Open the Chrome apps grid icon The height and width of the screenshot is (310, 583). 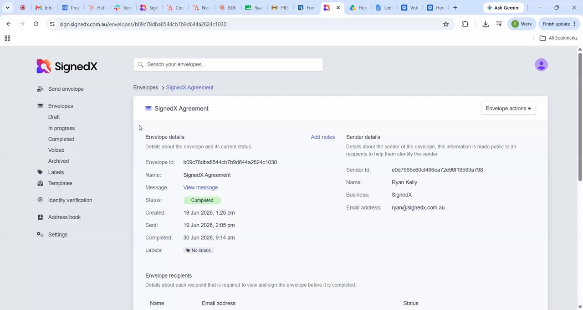click(x=7, y=38)
